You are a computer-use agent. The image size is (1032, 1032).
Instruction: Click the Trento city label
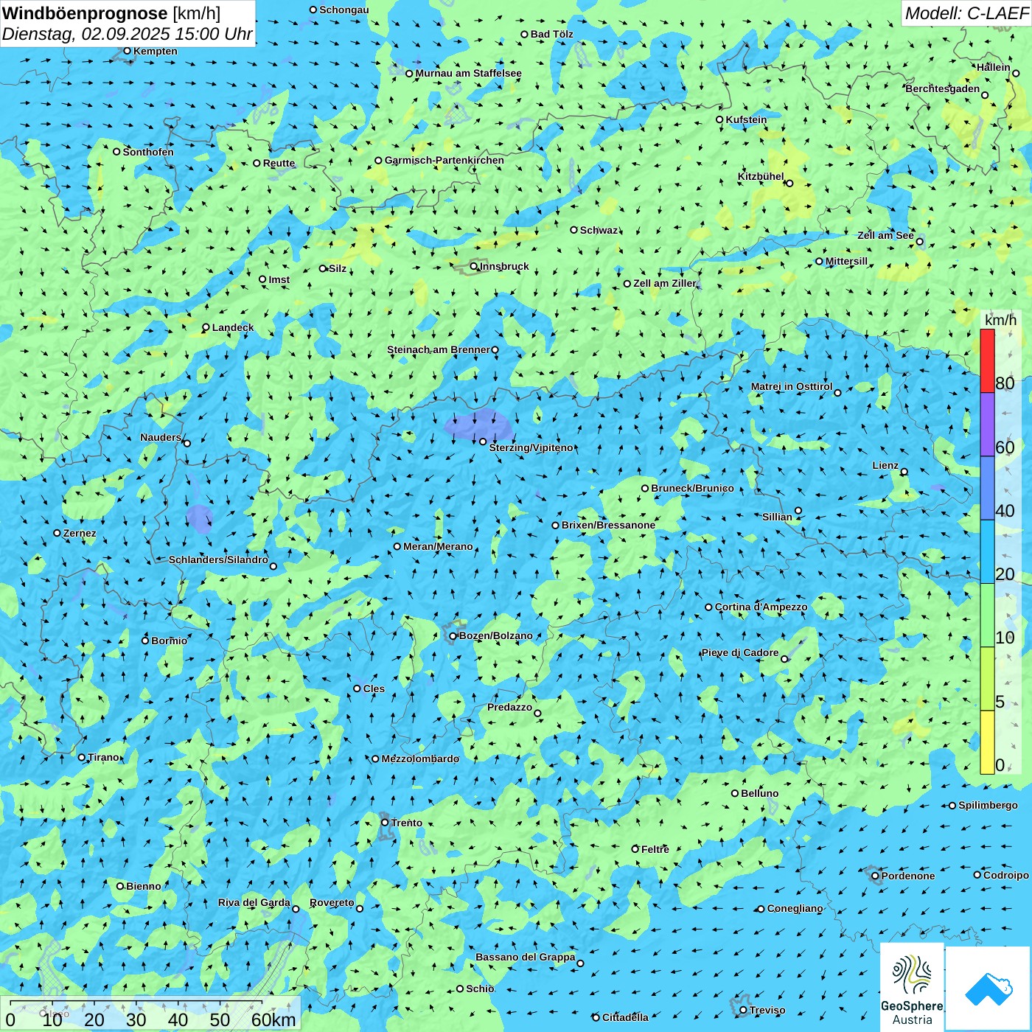click(x=407, y=823)
